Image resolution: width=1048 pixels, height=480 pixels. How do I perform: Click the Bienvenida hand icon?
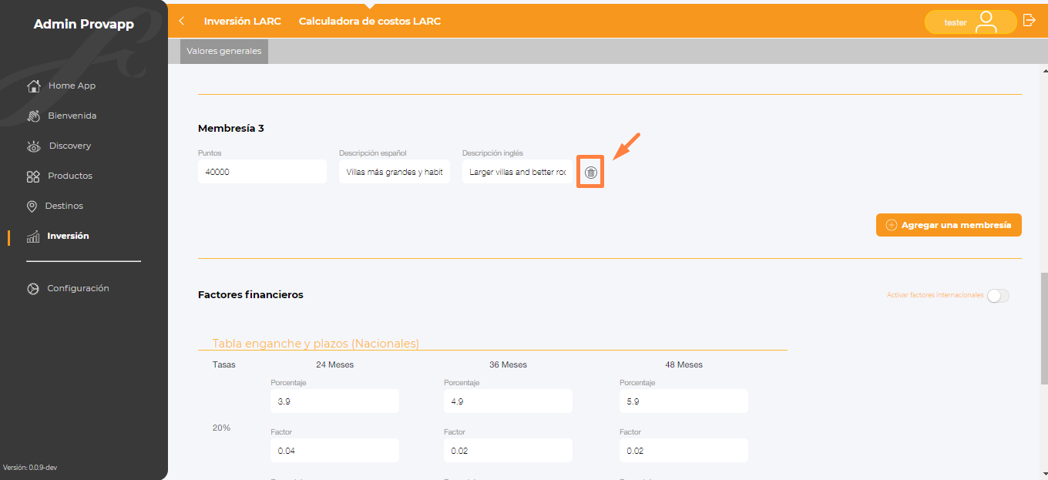click(33, 116)
